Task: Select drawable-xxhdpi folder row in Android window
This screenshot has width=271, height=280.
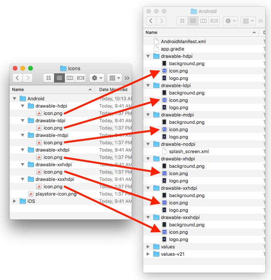Action: [x=204, y=188]
